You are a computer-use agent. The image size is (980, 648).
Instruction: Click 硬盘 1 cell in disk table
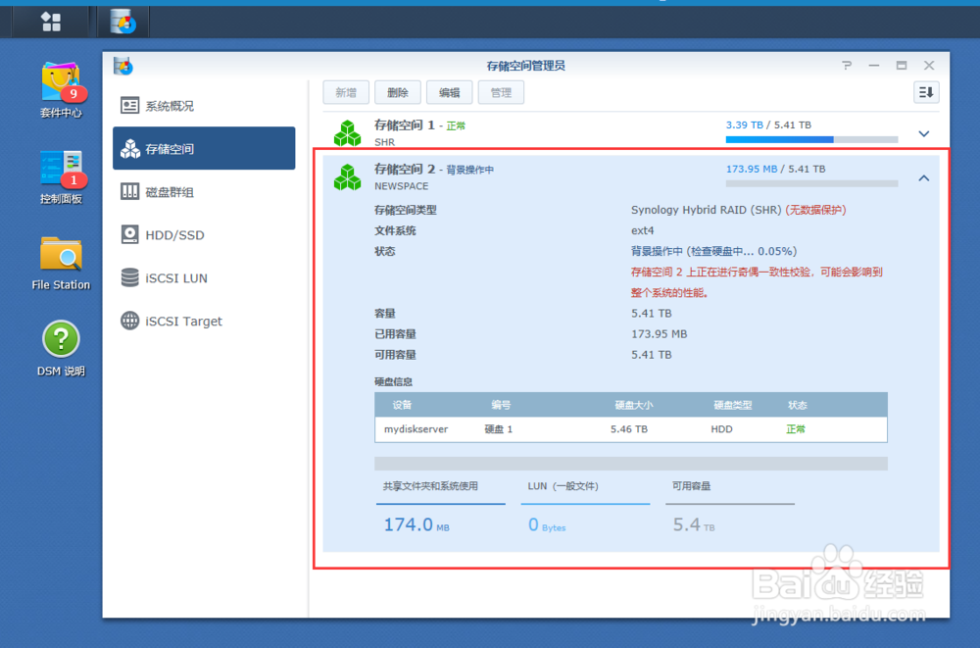498,429
